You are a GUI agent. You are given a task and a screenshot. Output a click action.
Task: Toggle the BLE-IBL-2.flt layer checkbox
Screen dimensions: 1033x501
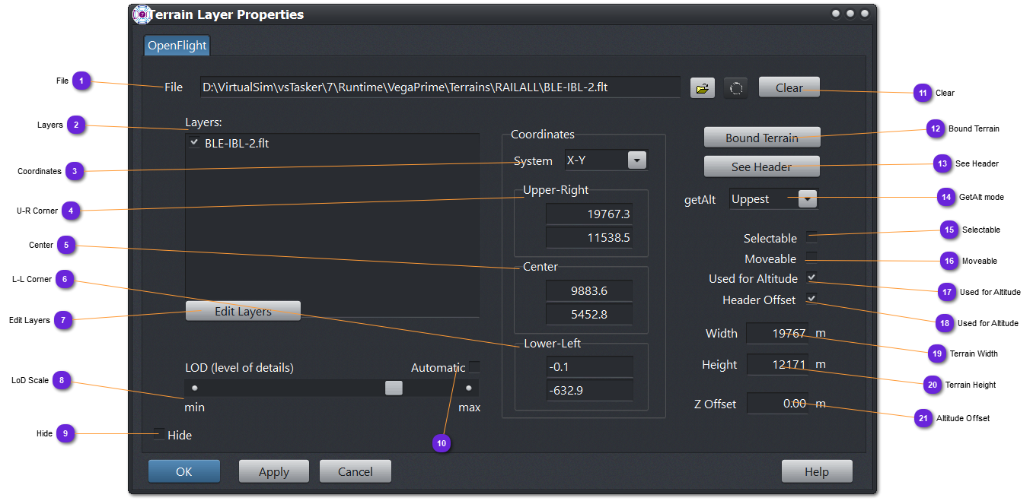point(195,143)
